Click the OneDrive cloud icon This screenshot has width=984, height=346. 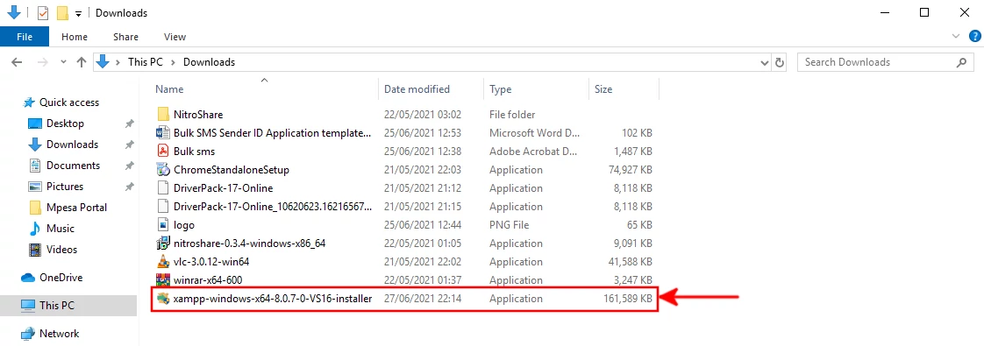click(x=27, y=278)
